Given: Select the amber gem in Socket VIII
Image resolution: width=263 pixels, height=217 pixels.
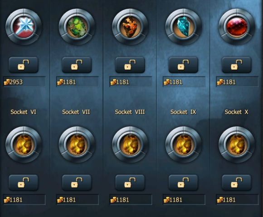Looking at the screenshot, I should click(130, 145).
